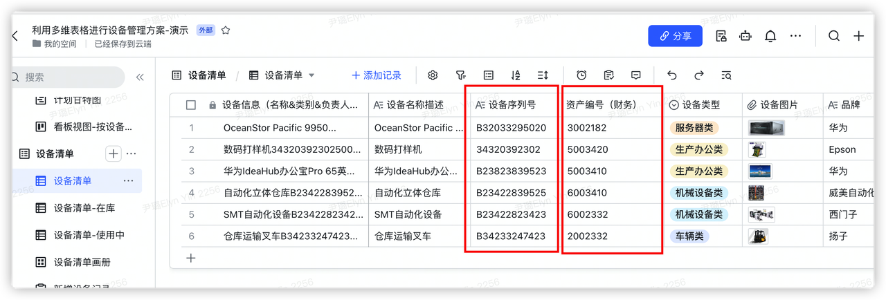Click 添加记录 to add a record
This screenshot has width=886, height=300.
[x=377, y=75]
